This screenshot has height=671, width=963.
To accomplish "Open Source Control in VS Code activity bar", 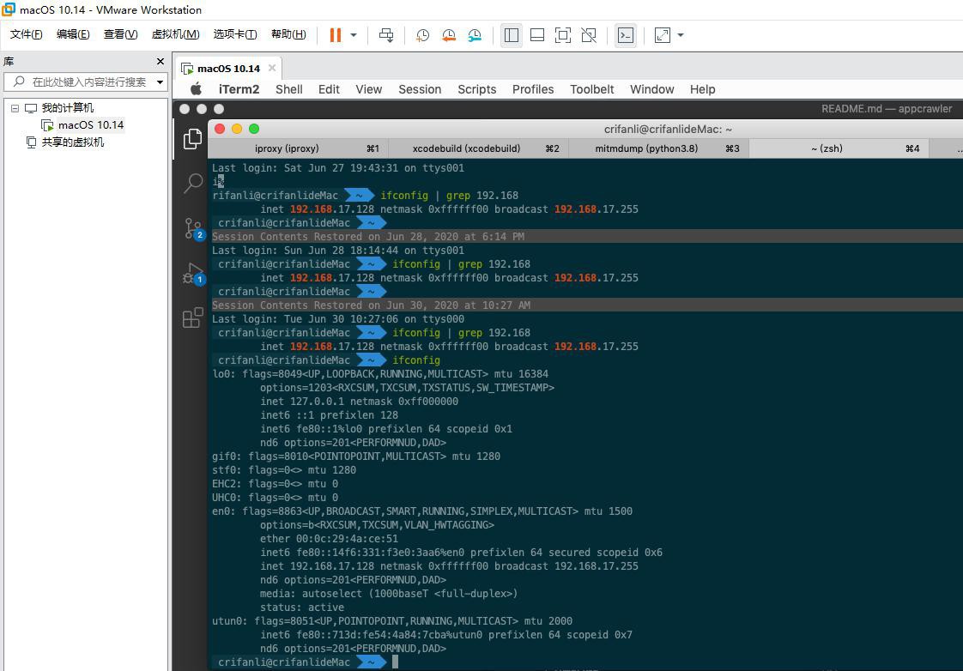I will coord(192,228).
